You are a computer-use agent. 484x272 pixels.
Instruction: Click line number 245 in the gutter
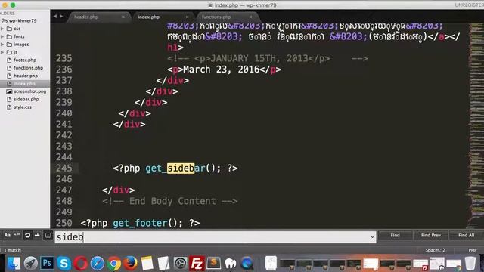(64, 168)
